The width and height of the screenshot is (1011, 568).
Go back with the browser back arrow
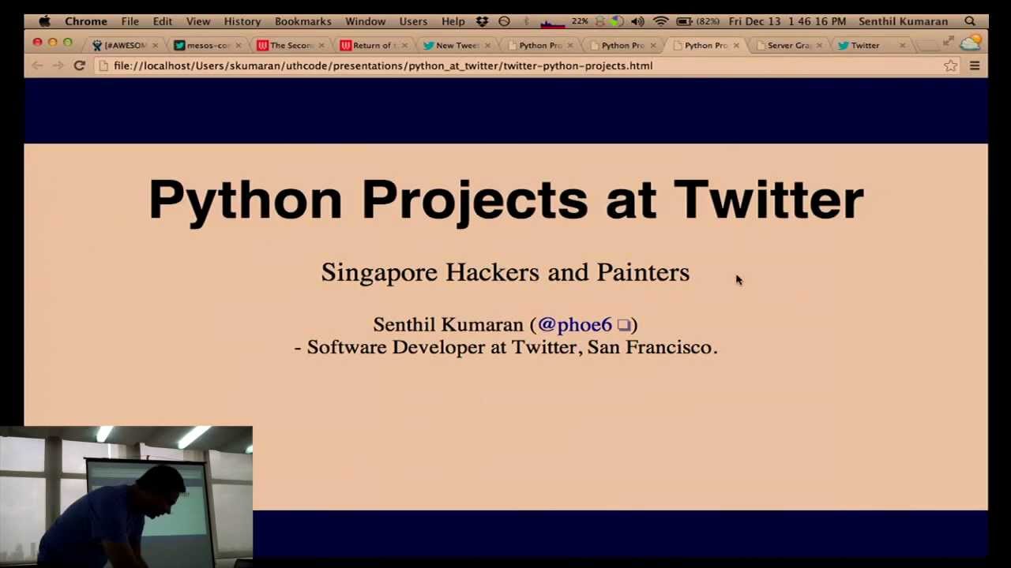(x=36, y=65)
